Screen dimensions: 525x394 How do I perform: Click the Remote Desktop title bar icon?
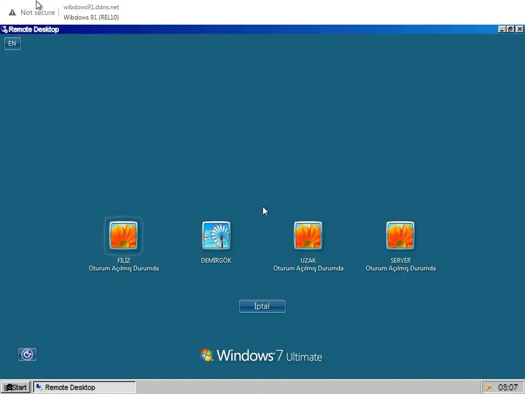[4, 29]
